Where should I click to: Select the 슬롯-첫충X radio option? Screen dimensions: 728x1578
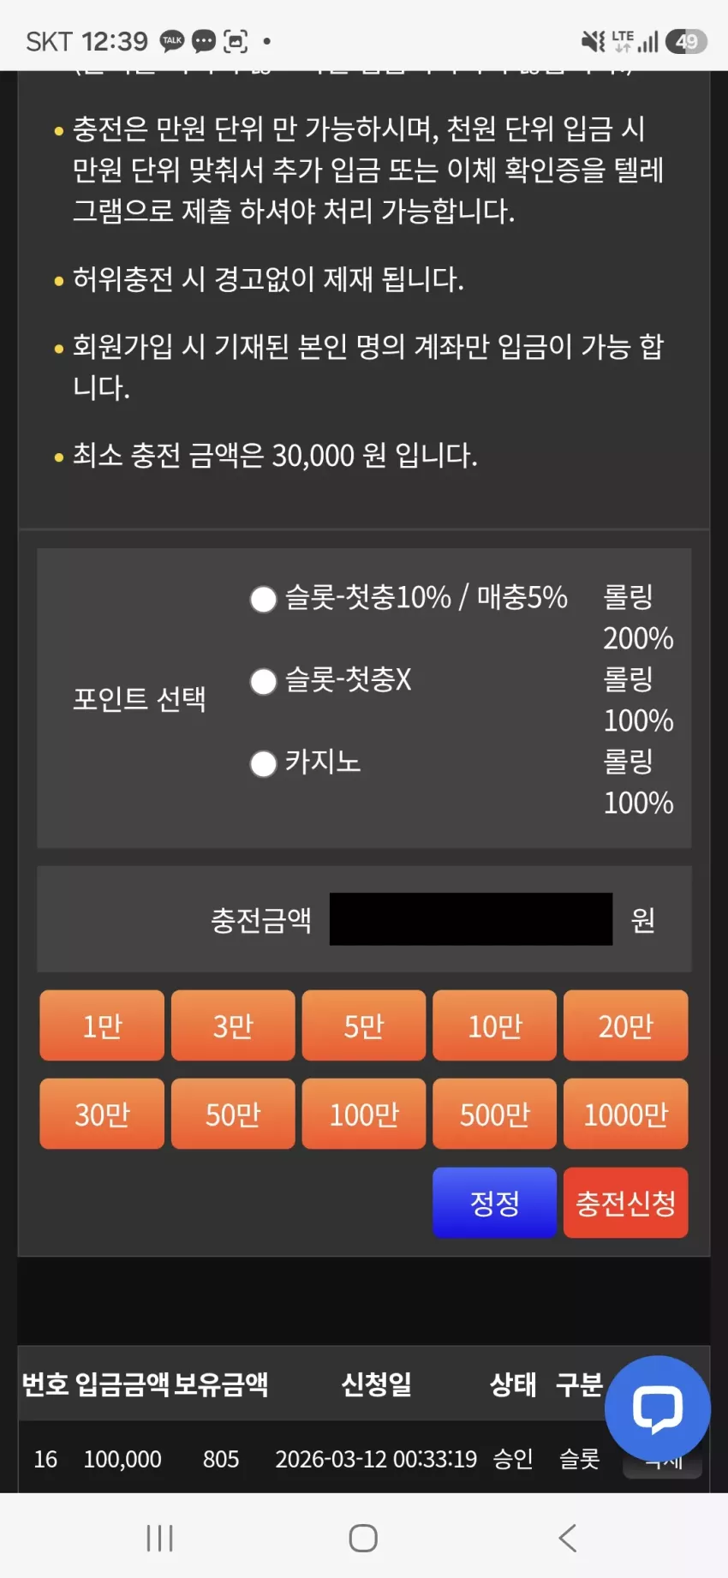coord(263,682)
